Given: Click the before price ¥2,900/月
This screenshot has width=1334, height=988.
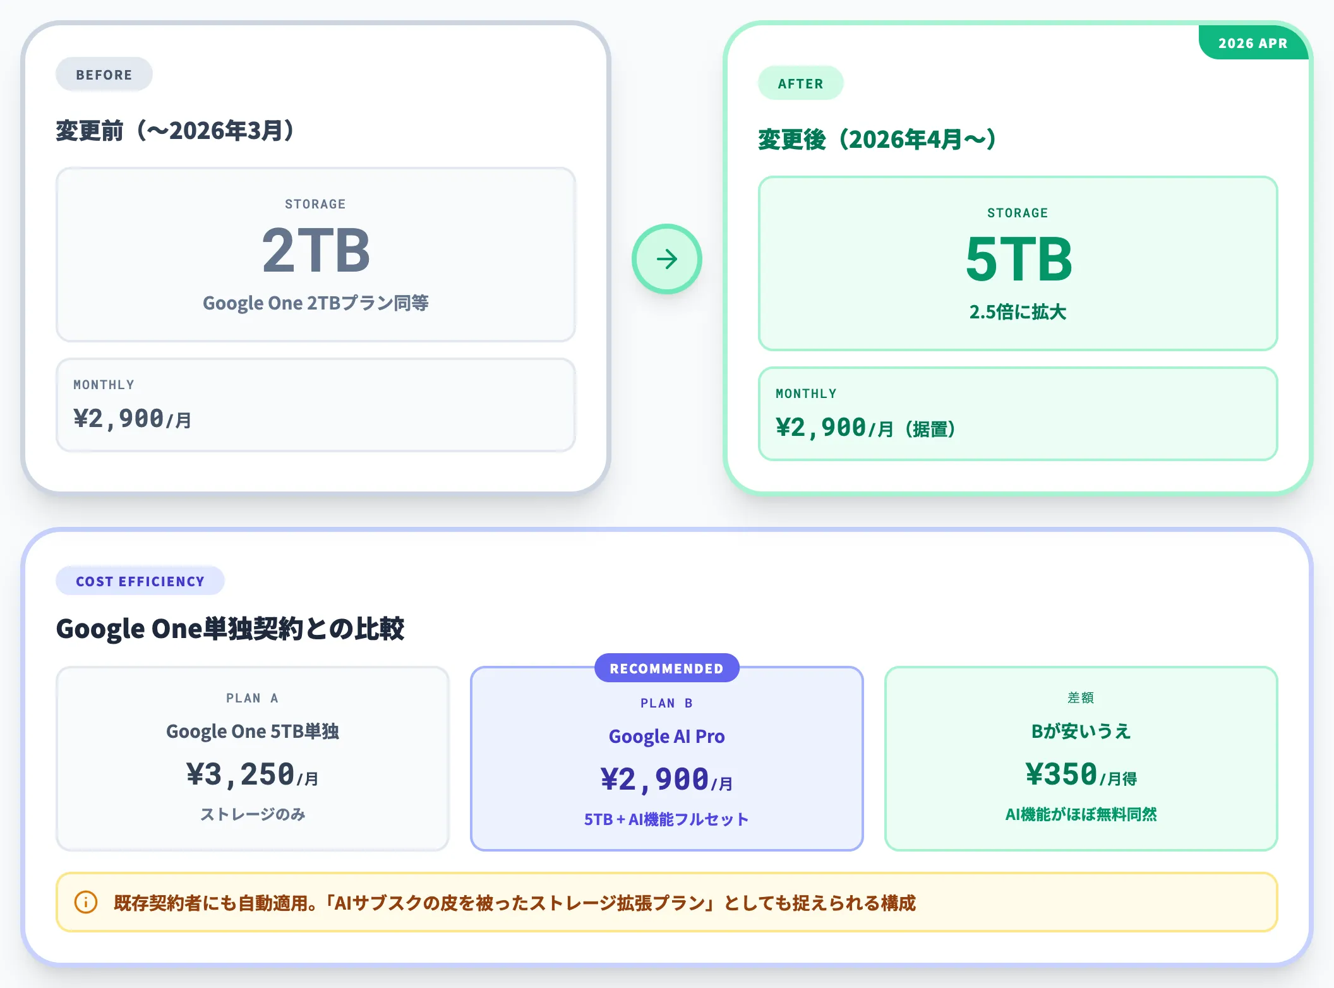Looking at the screenshot, I should 133,419.
